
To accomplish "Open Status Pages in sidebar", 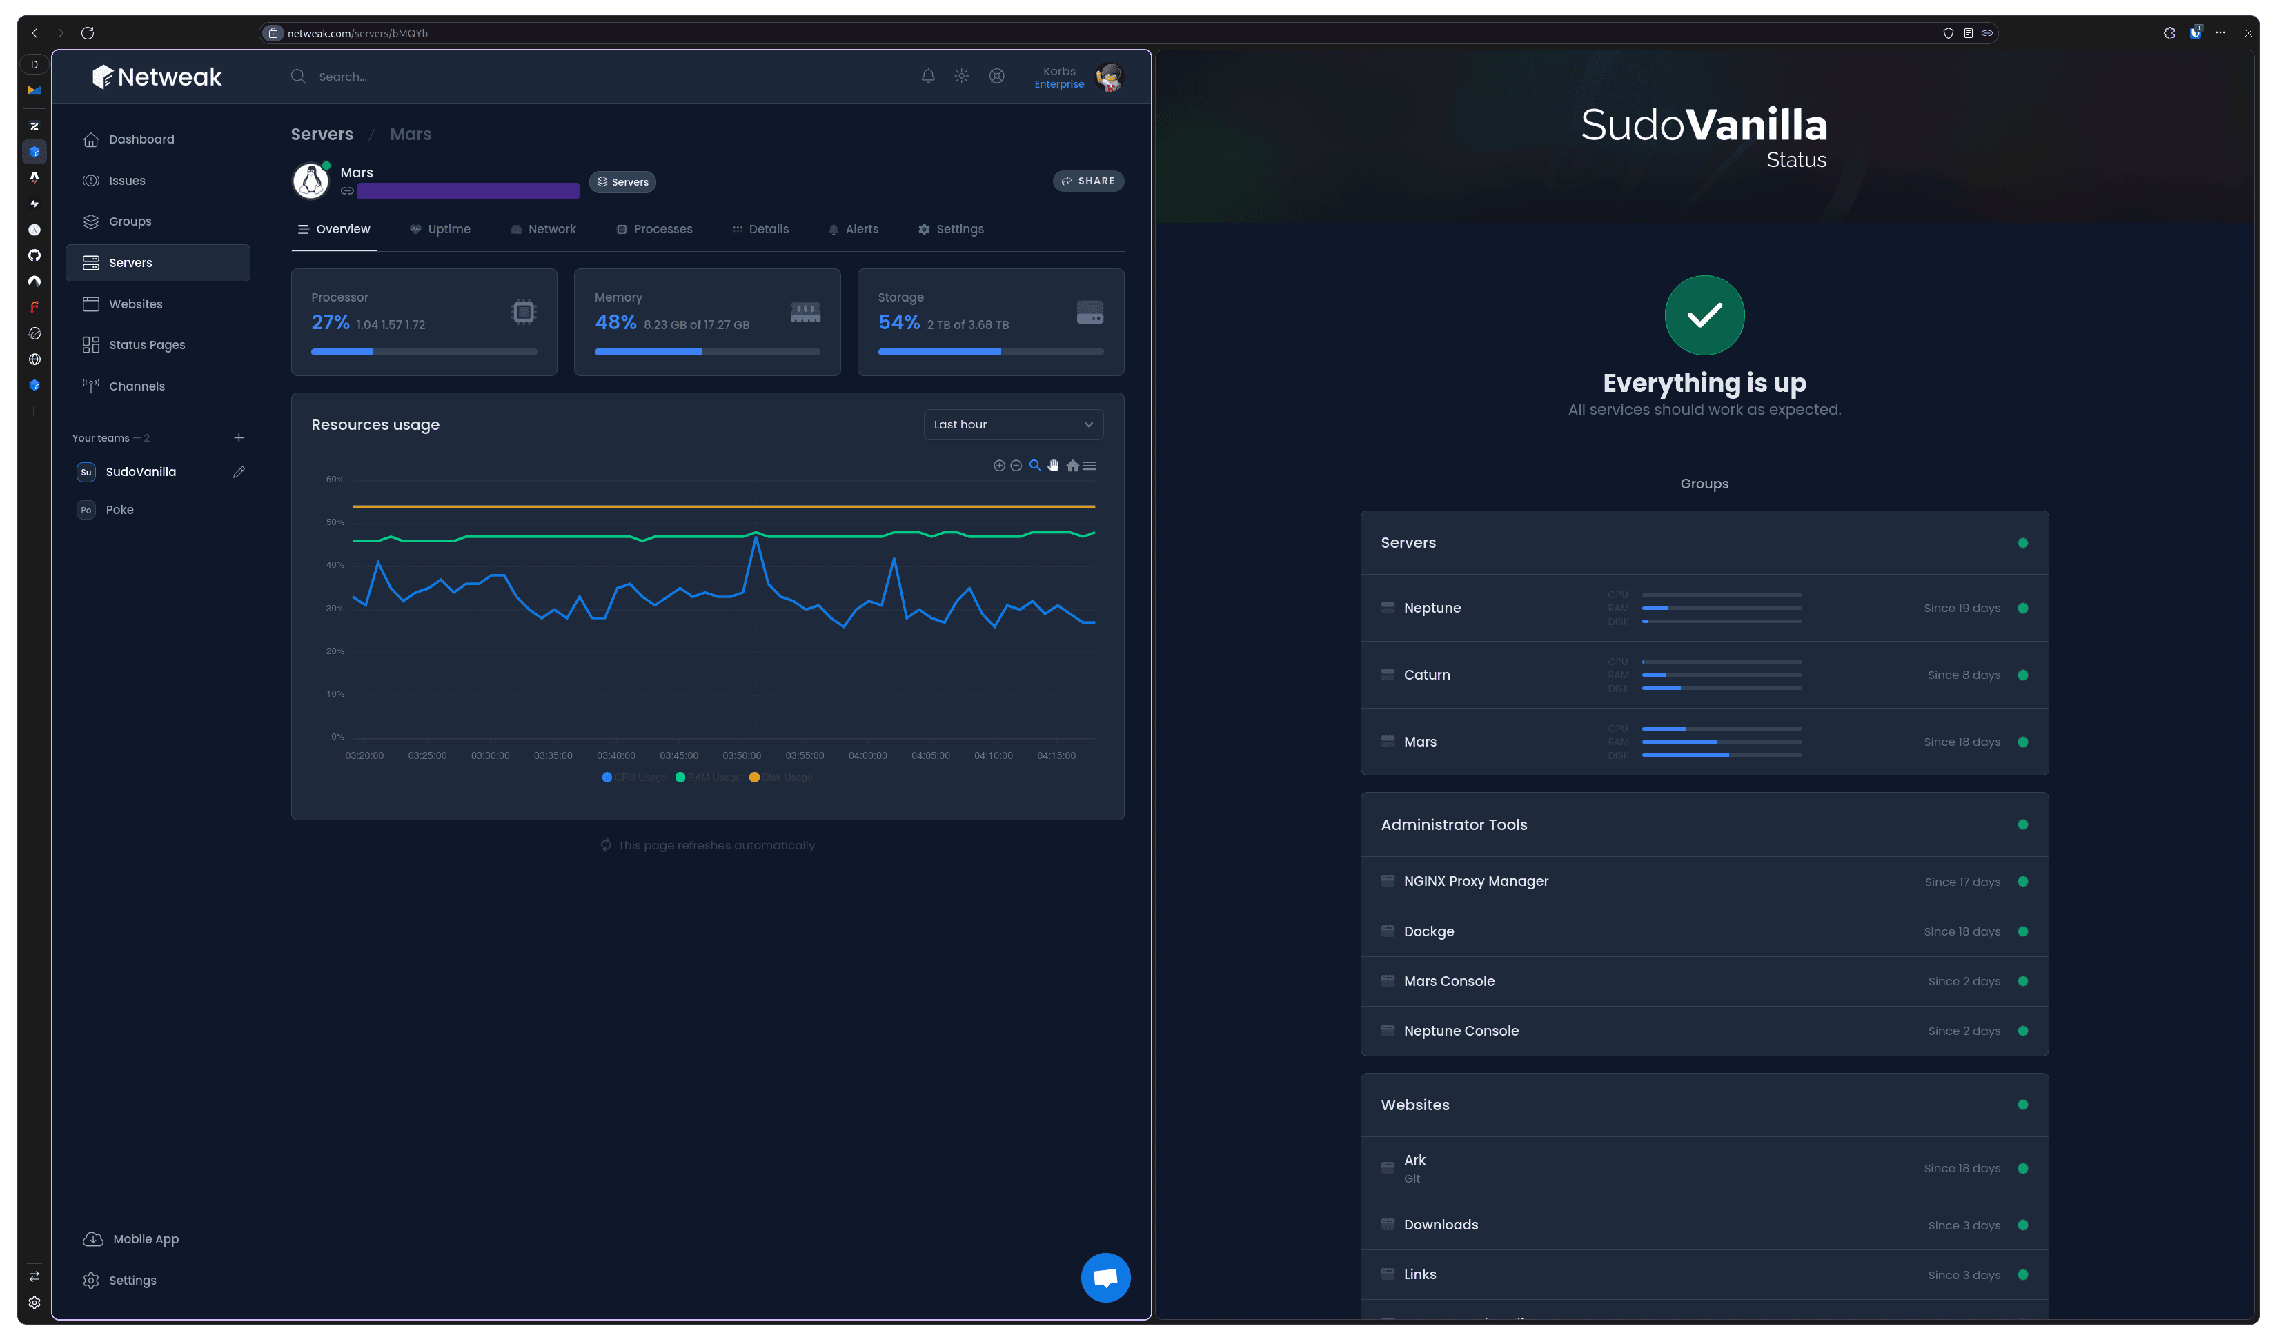I will 147,345.
